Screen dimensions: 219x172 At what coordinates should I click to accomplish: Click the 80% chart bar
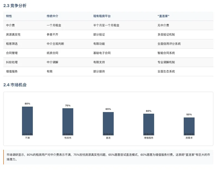coord(27,121)
